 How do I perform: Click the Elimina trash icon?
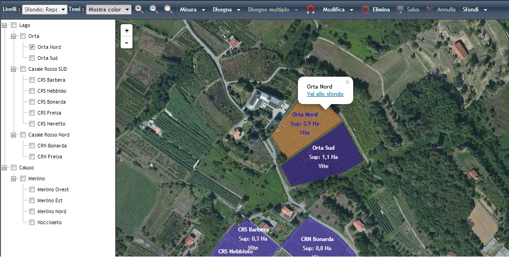coord(366,10)
